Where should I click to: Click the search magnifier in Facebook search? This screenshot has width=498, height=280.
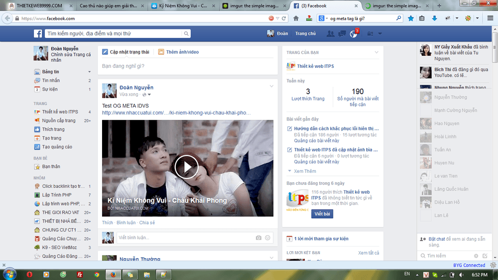click(x=186, y=33)
